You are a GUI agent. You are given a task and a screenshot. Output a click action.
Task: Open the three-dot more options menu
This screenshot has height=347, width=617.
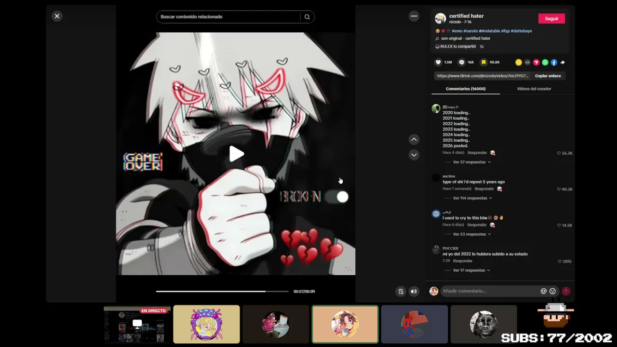[x=414, y=16]
